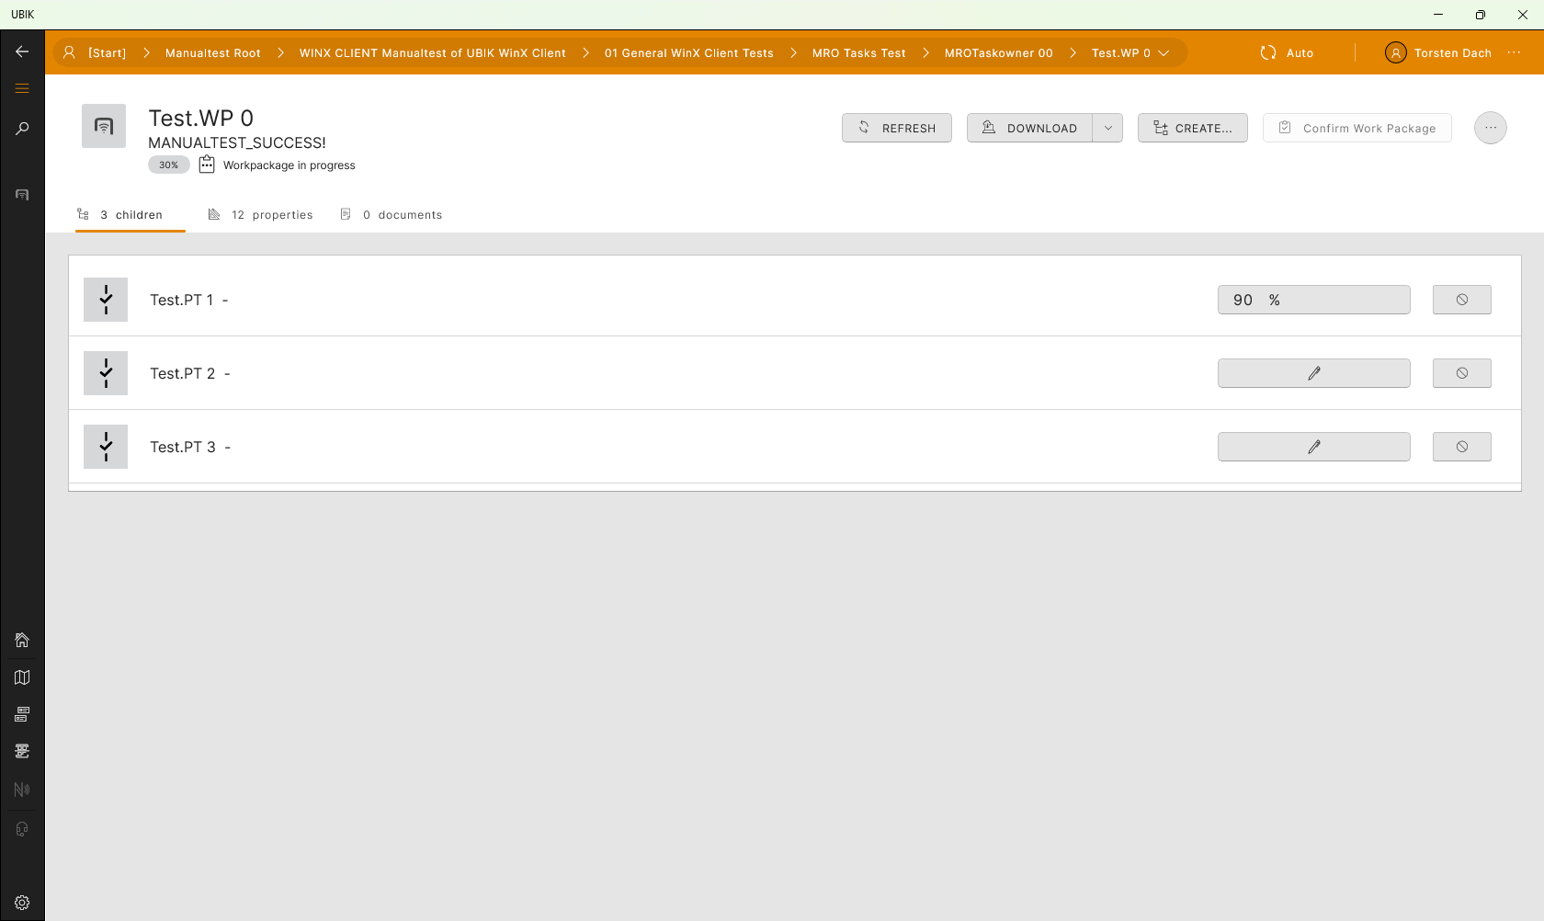Click the 30% progress badge
This screenshot has height=921, width=1544.
[168, 165]
